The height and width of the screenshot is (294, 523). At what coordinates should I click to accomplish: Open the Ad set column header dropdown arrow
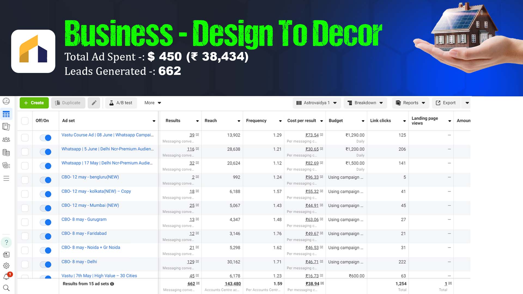pos(154,121)
